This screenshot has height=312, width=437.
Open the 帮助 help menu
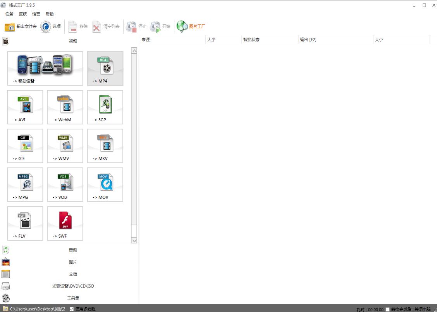pyautogui.click(x=50, y=14)
